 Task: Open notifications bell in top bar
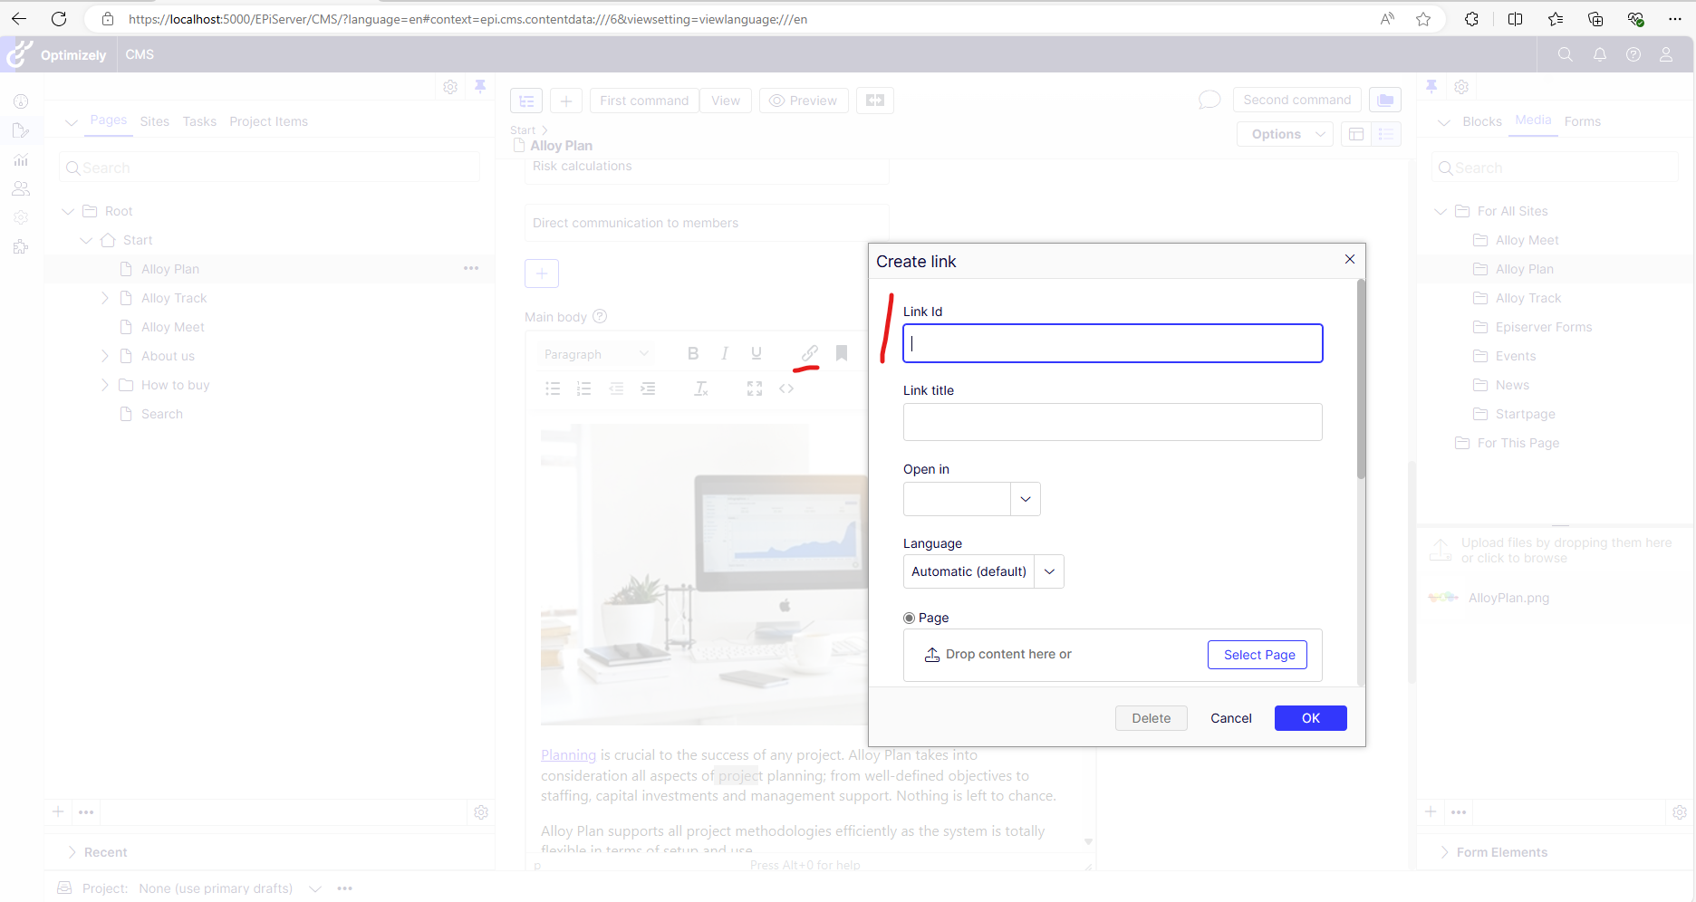click(1599, 54)
